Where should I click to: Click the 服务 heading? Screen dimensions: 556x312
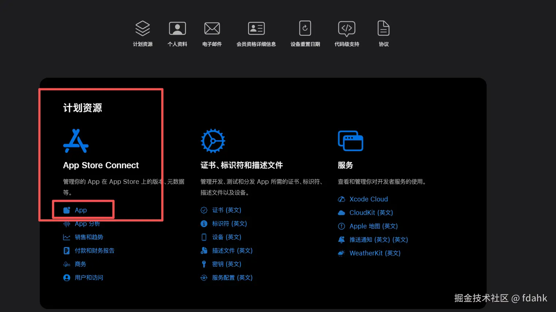pos(345,165)
